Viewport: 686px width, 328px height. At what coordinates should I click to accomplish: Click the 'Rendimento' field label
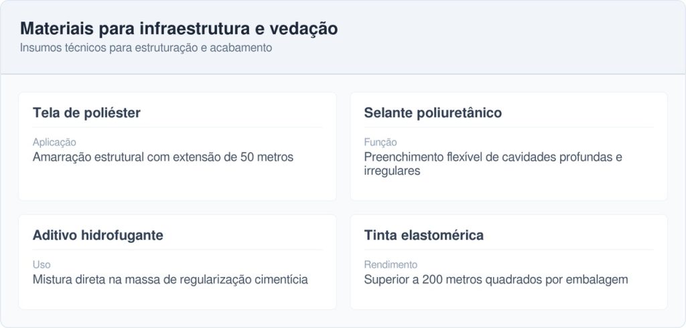(391, 265)
